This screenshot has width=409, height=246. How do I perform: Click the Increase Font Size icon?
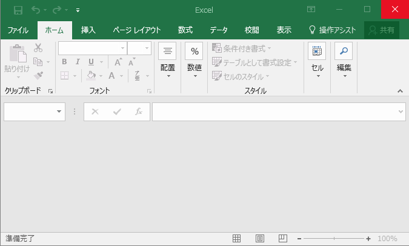pyautogui.click(x=118, y=62)
